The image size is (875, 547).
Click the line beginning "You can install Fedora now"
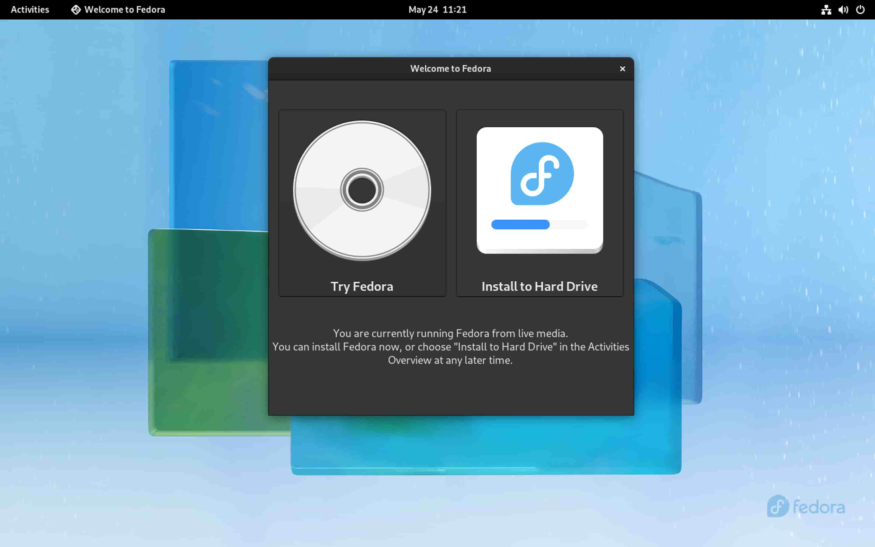point(451,347)
